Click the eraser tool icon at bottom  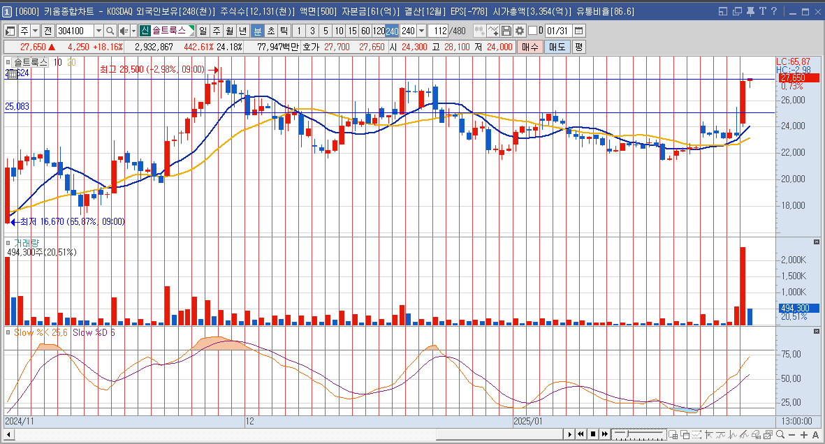point(756,434)
